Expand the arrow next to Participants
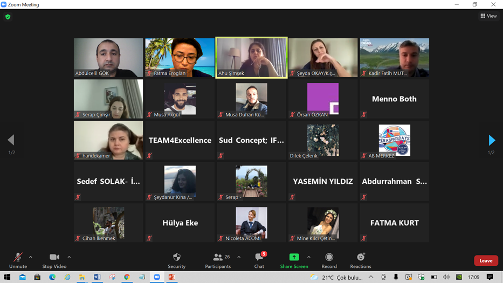The image size is (503, 283). pos(239,257)
